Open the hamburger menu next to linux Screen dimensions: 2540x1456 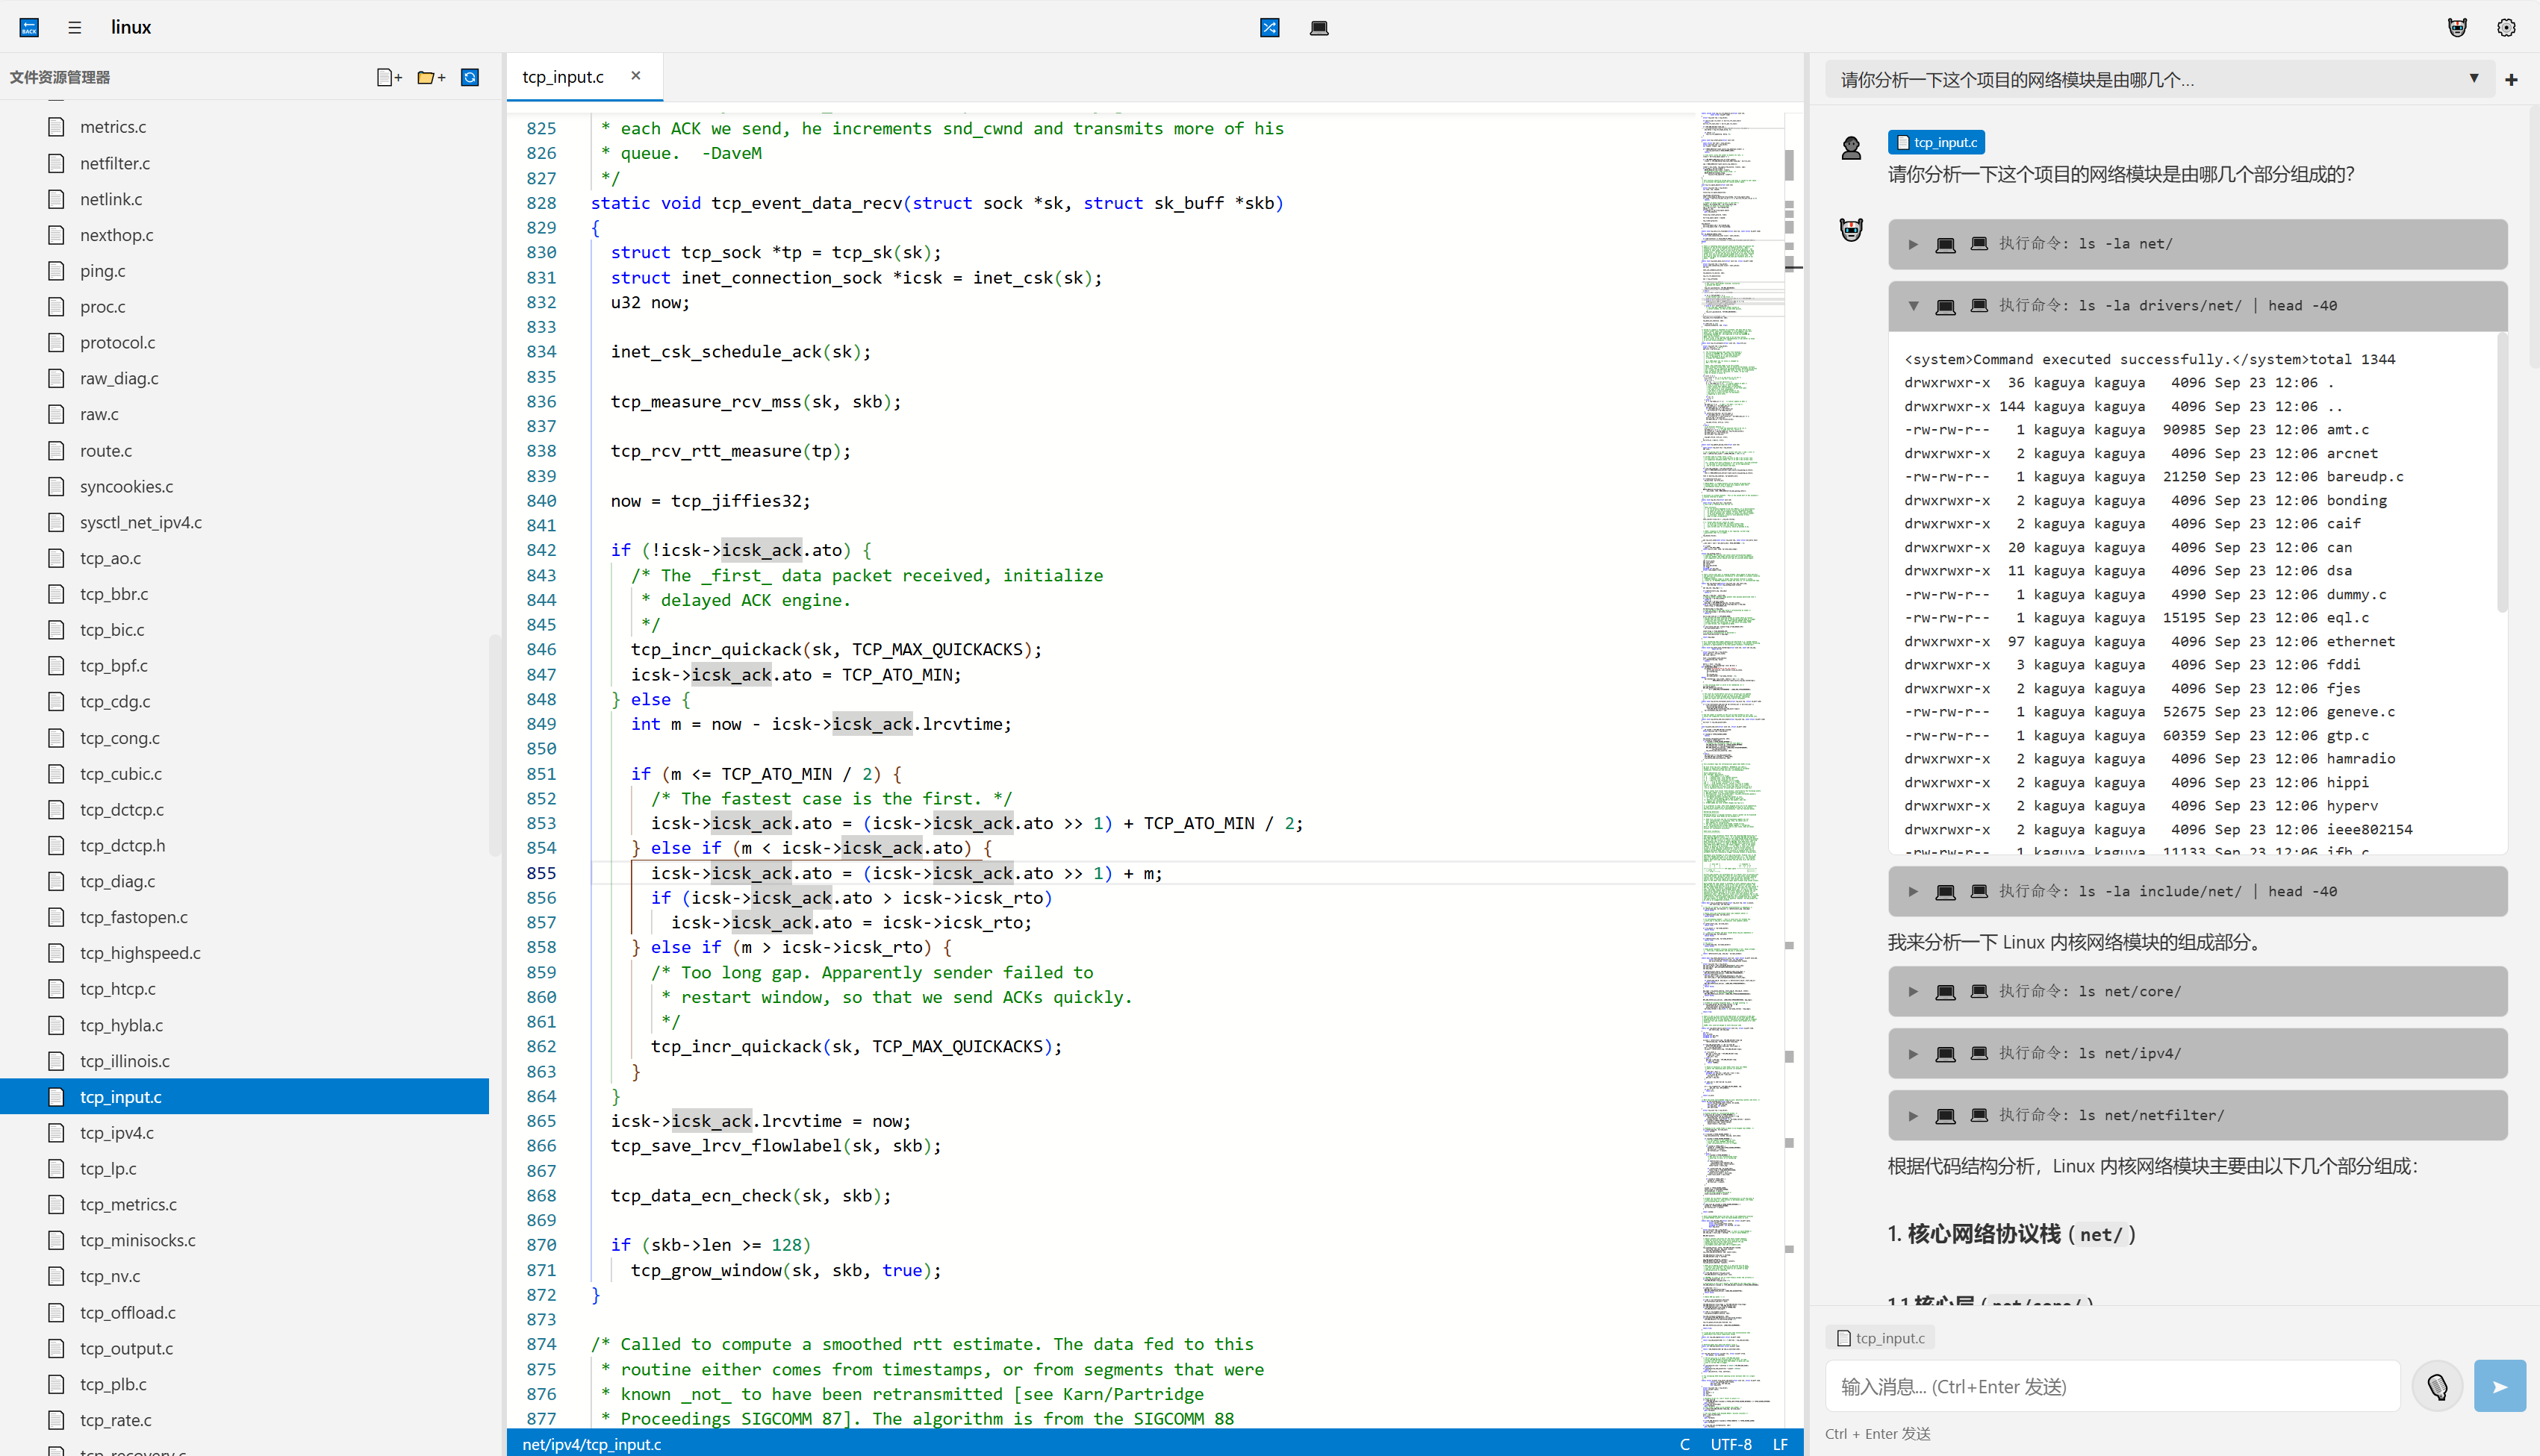pos(75,27)
